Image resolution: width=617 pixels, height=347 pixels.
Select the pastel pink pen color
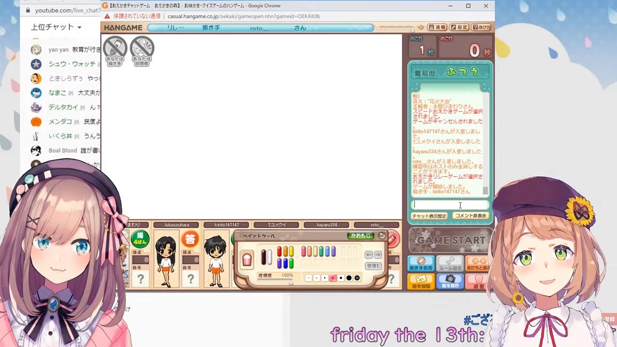click(x=304, y=252)
